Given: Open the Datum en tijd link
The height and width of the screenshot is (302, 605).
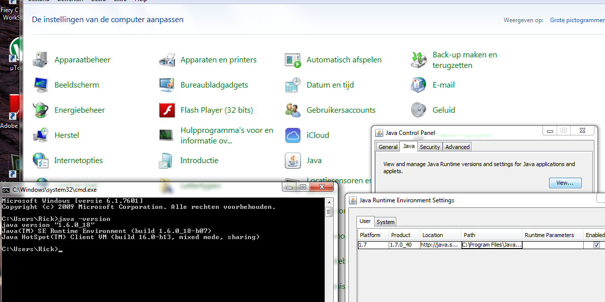Looking at the screenshot, I should 330,85.
